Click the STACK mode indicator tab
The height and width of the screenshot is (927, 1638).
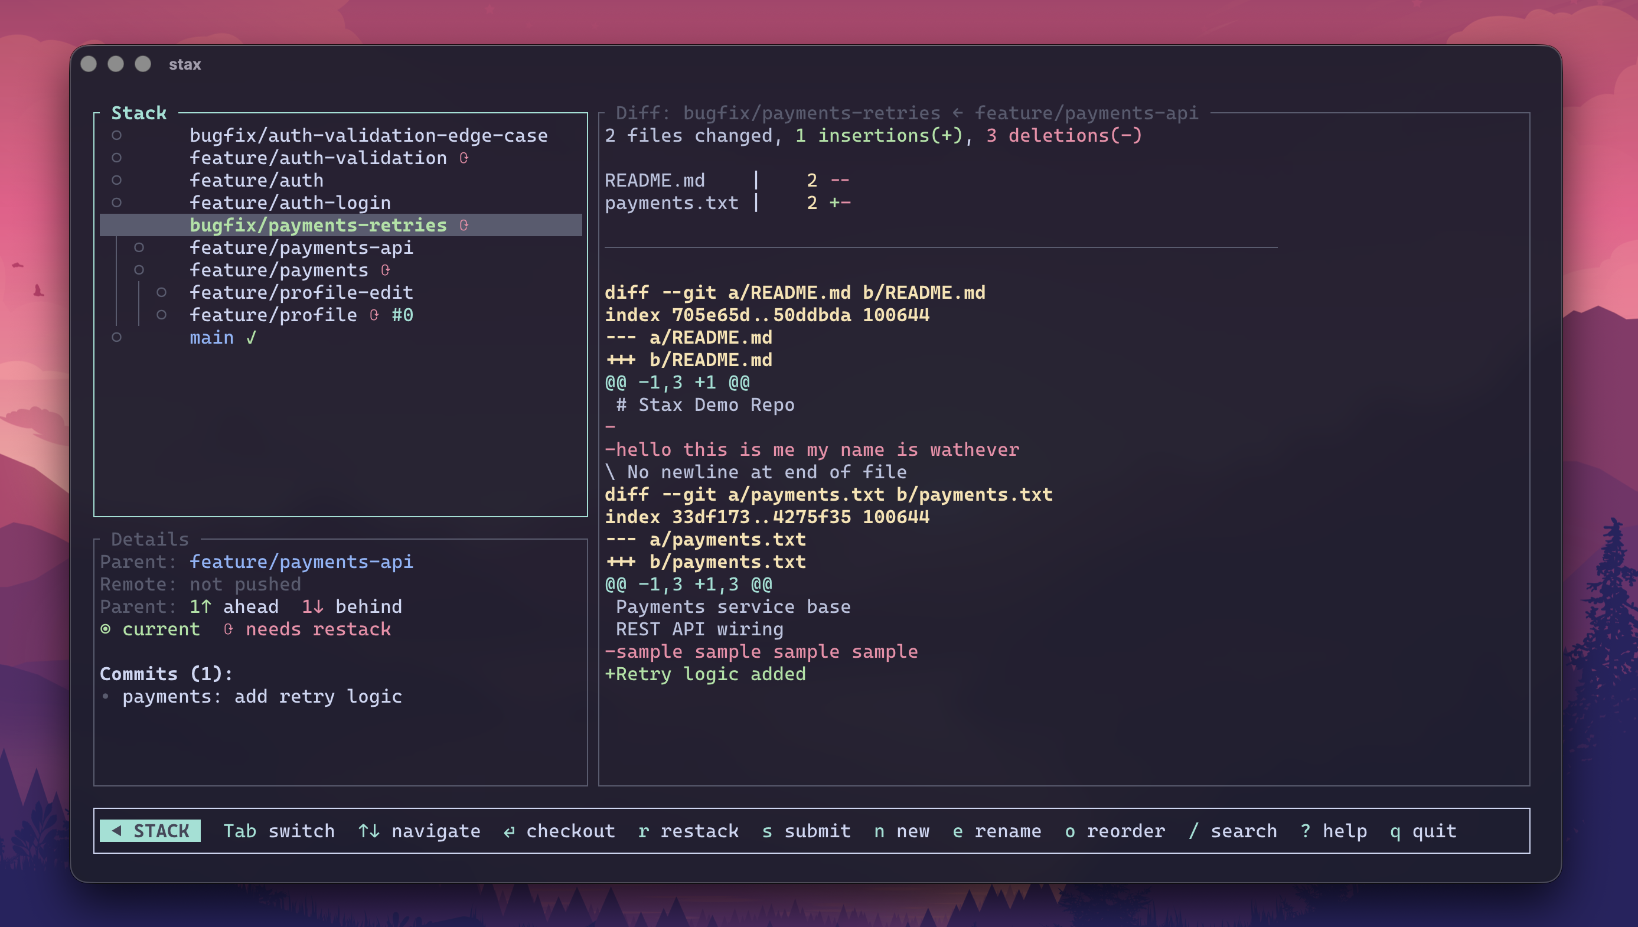(x=150, y=831)
